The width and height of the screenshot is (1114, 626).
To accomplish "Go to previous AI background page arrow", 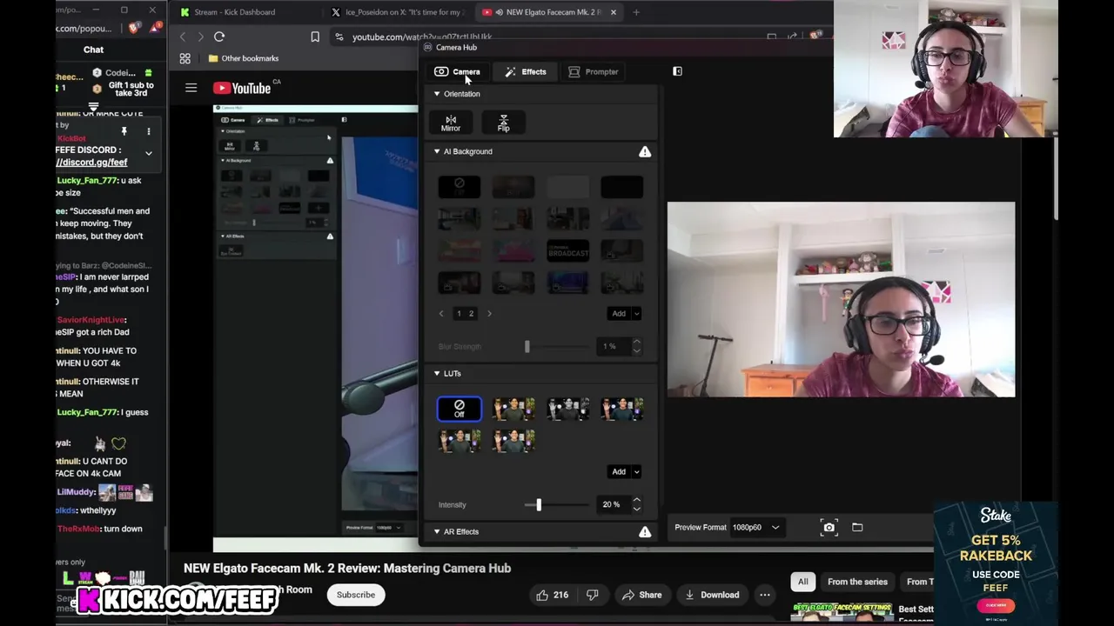I will [441, 314].
